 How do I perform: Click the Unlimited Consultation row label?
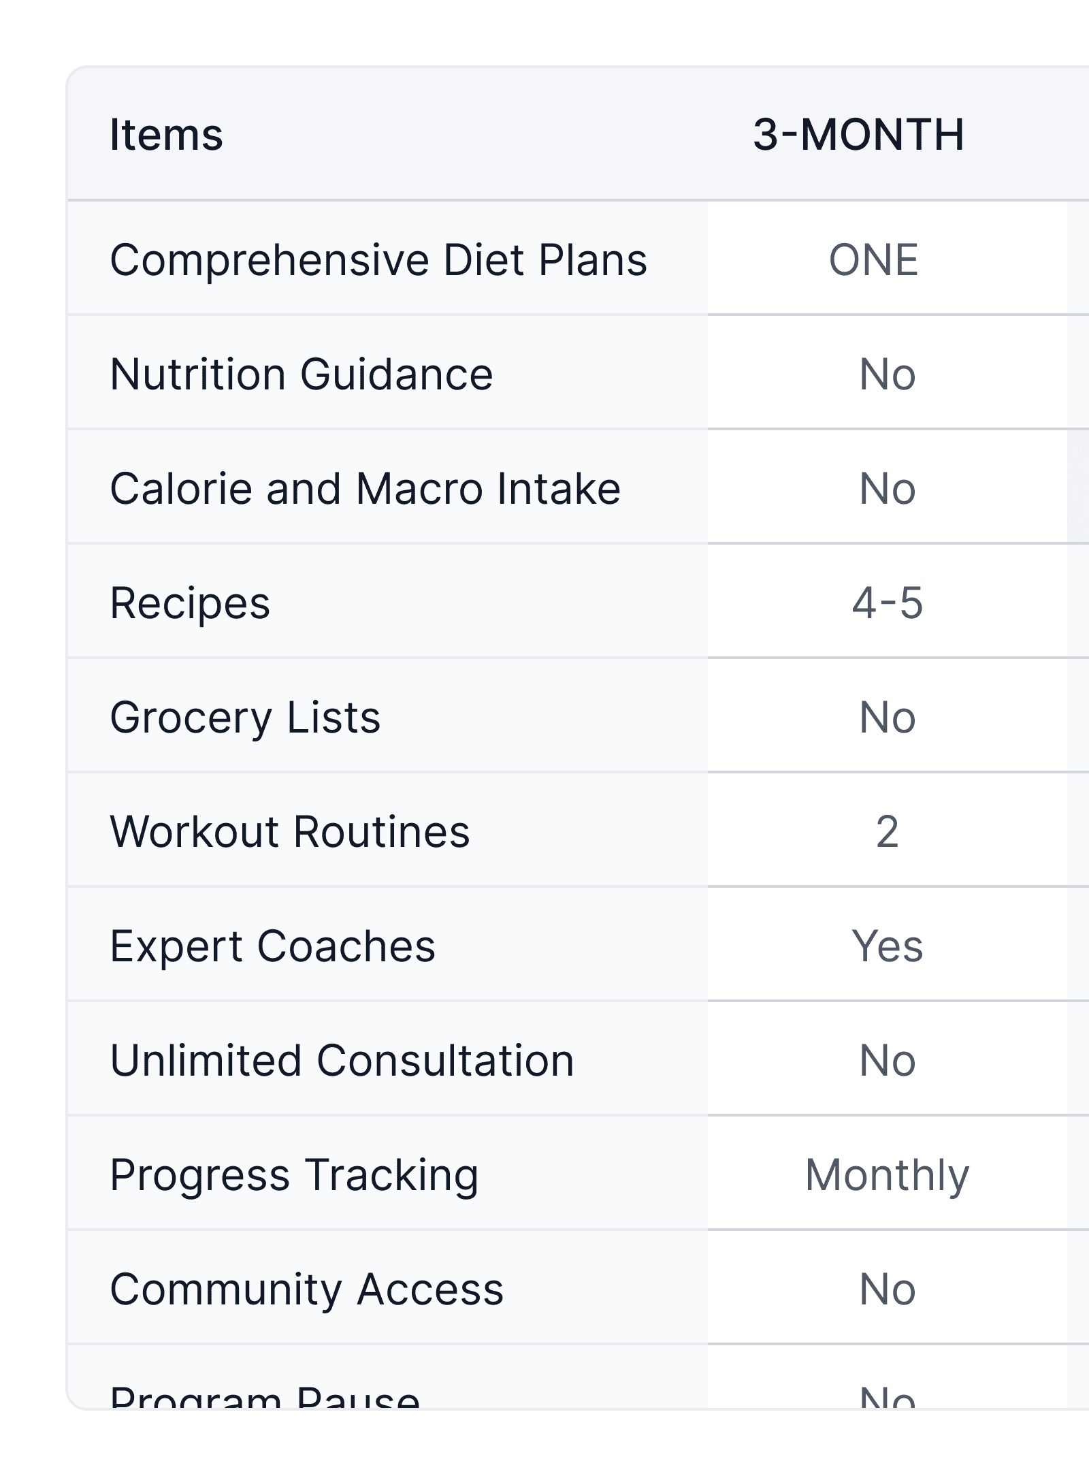[x=342, y=1061]
